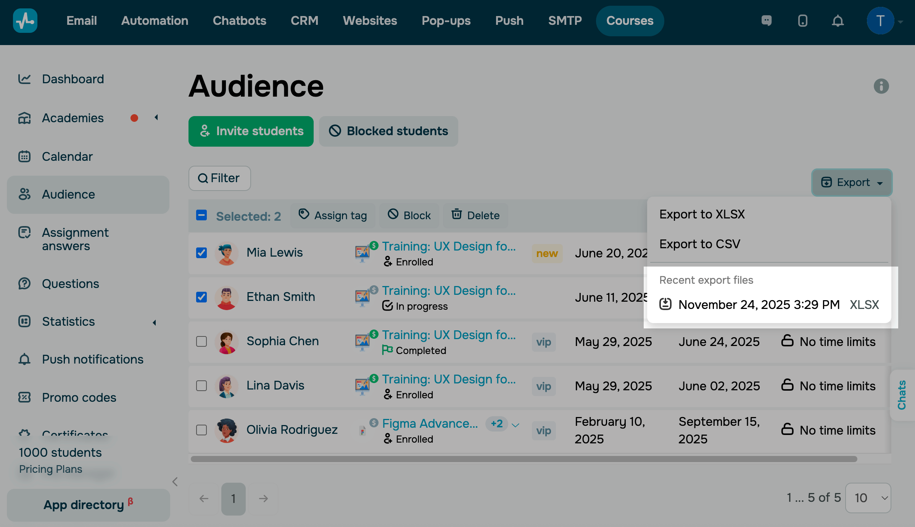The height and width of the screenshot is (527, 915).
Task: Open the Export dropdown button
Action: coord(852,183)
